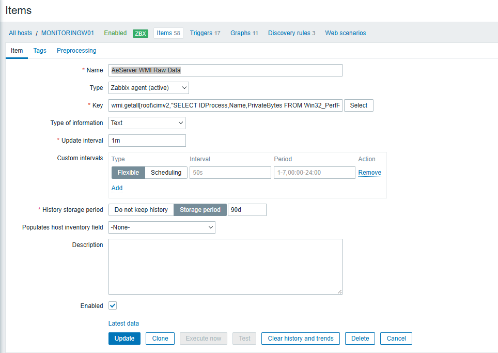Select the Storage period option

(200, 210)
